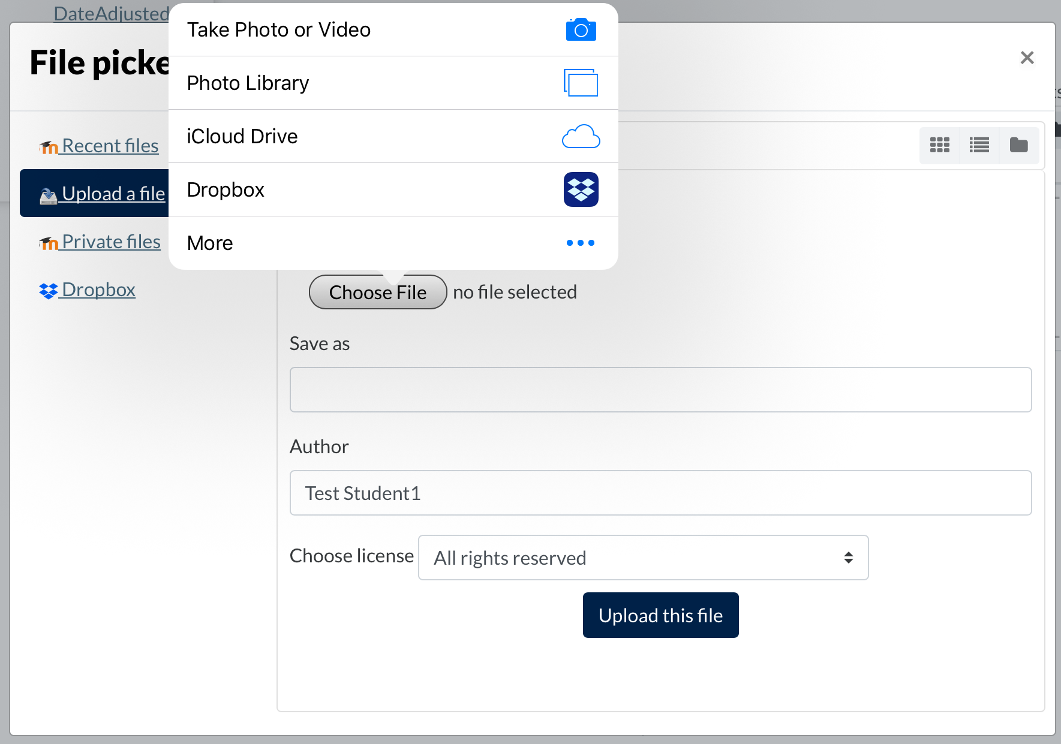This screenshot has height=744, width=1061.
Task: Click the Moodle icon beside Private files
Action: click(x=49, y=242)
